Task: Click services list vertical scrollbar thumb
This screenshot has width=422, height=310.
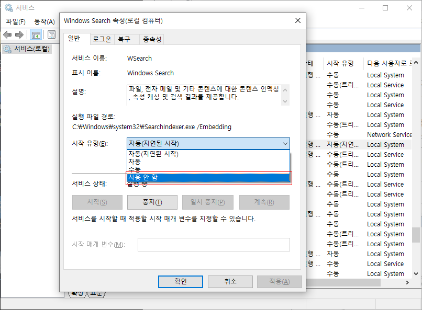Action: [416, 235]
